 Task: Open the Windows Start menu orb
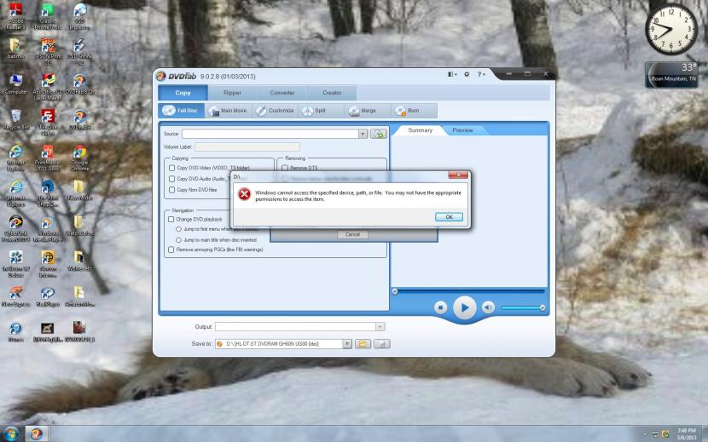coord(10,433)
